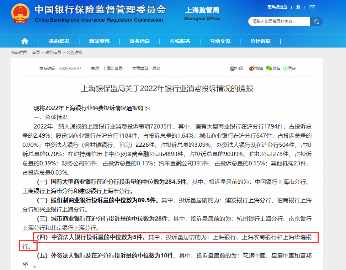Open the 机构概况 menu
Image resolution: width=346 pixels, height=270 pixels.
(x=59, y=41)
